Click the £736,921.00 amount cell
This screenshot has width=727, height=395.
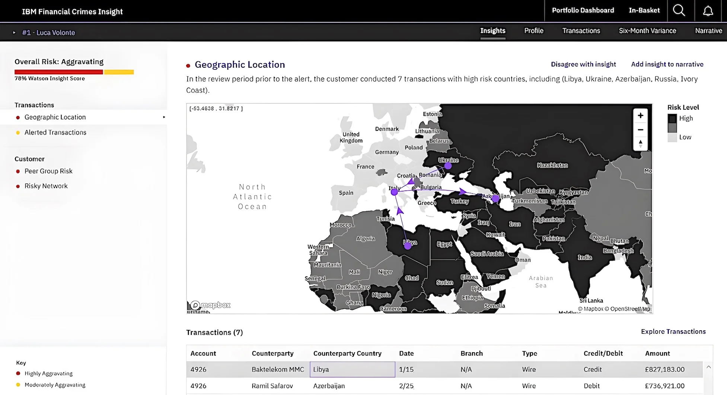click(664, 386)
